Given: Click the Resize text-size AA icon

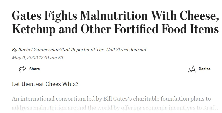Looking at the screenshot, I should (192, 69).
